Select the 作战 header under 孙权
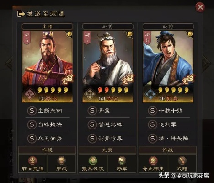This screenshot has height=183, width=214. point(47,150)
